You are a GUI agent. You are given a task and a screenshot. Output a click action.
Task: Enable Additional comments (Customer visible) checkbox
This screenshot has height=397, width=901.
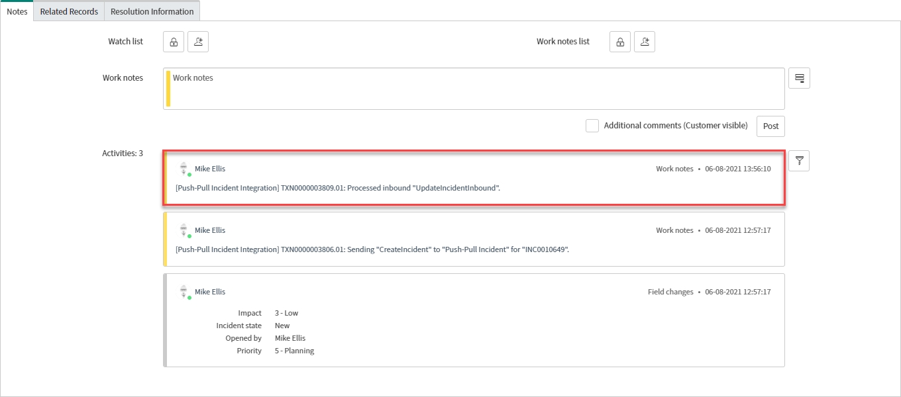592,126
